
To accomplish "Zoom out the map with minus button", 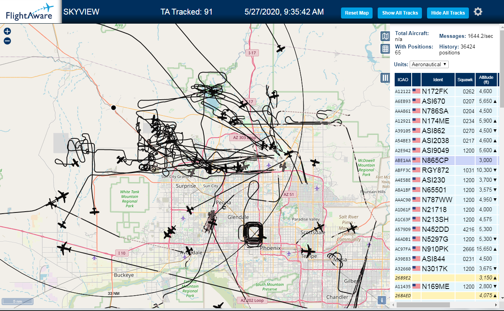I will coord(7,41).
